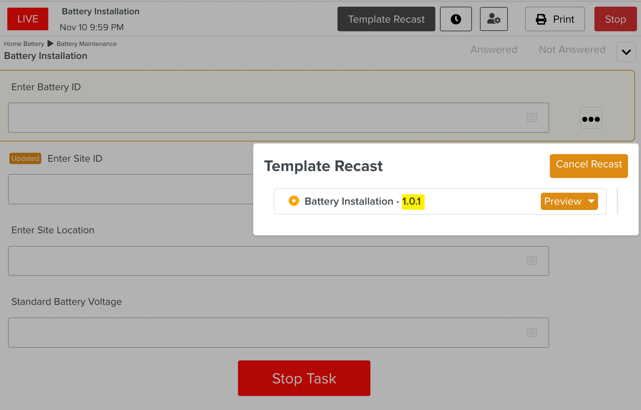Expand the chevron next to Not Answered
Image resolution: width=641 pixels, height=410 pixels.
click(626, 52)
